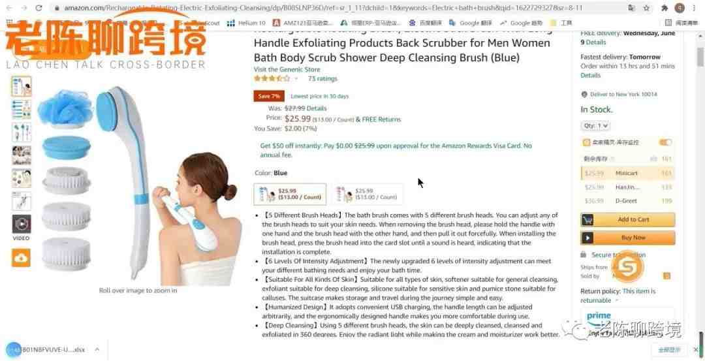The height and width of the screenshot is (361, 705).
Task: Click the Add to Cart button
Action: pyautogui.click(x=628, y=219)
